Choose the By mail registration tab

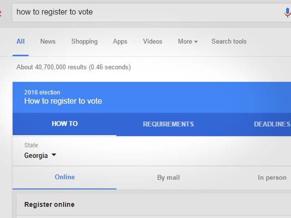tap(168, 178)
